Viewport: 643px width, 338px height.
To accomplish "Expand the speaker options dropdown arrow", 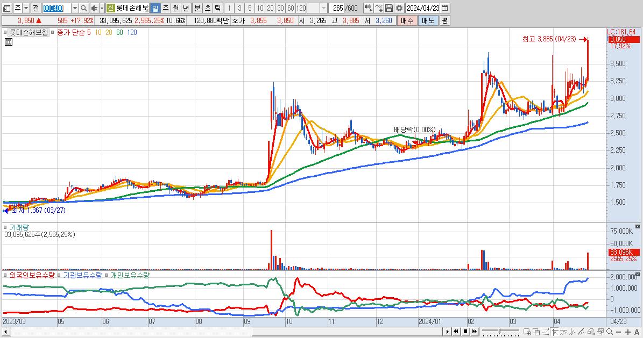I will (x=102, y=8).
